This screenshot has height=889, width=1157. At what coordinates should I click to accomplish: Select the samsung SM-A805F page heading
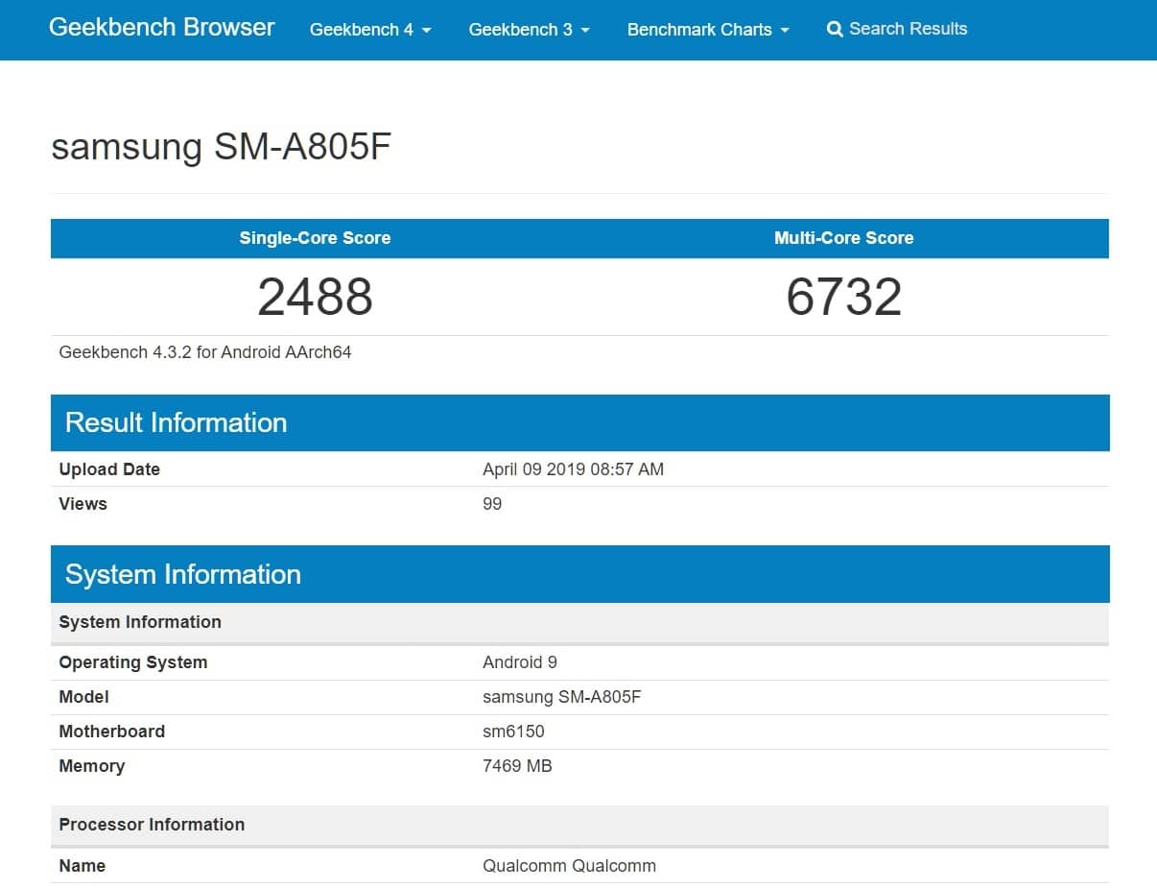click(x=222, y=147)
